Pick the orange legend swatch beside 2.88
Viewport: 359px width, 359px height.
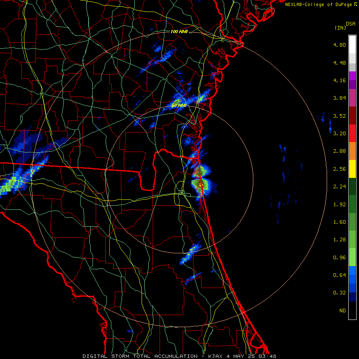[x=352, y=151]
